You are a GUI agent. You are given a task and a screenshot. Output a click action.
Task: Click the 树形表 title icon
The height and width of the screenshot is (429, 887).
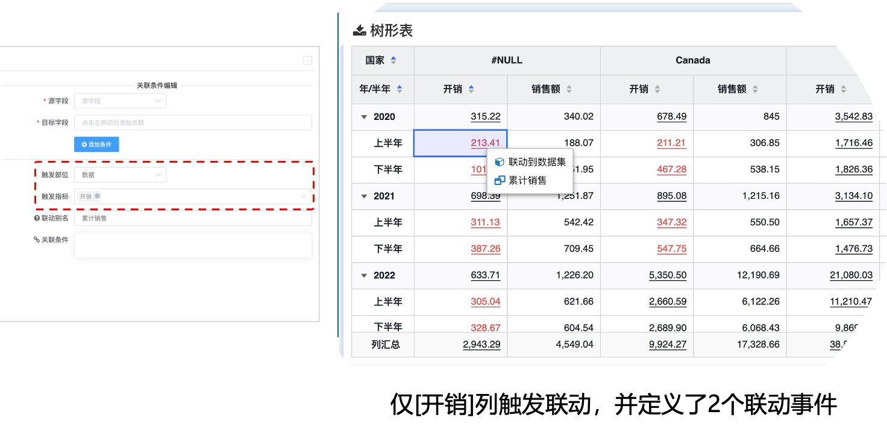click(360, 31)
